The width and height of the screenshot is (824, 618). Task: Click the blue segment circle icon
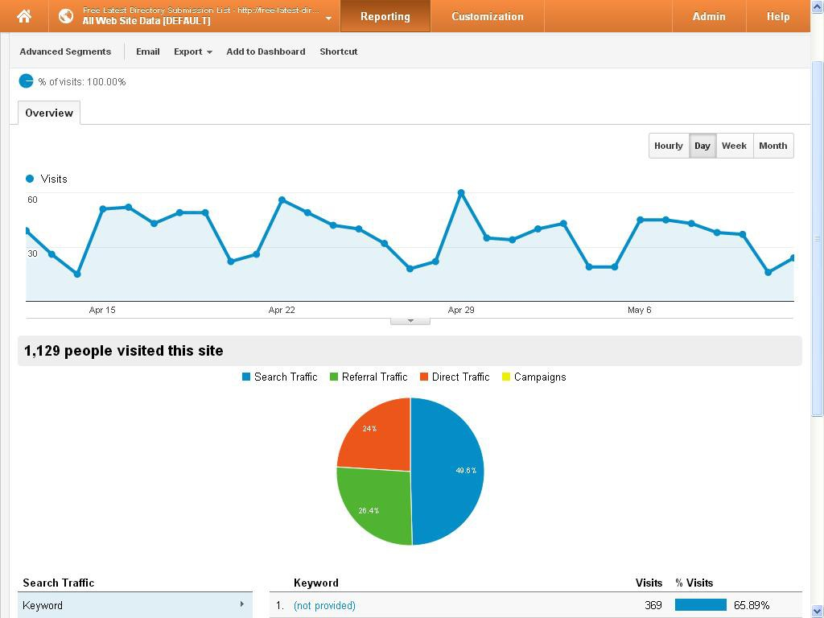click(x=27, y=81)
